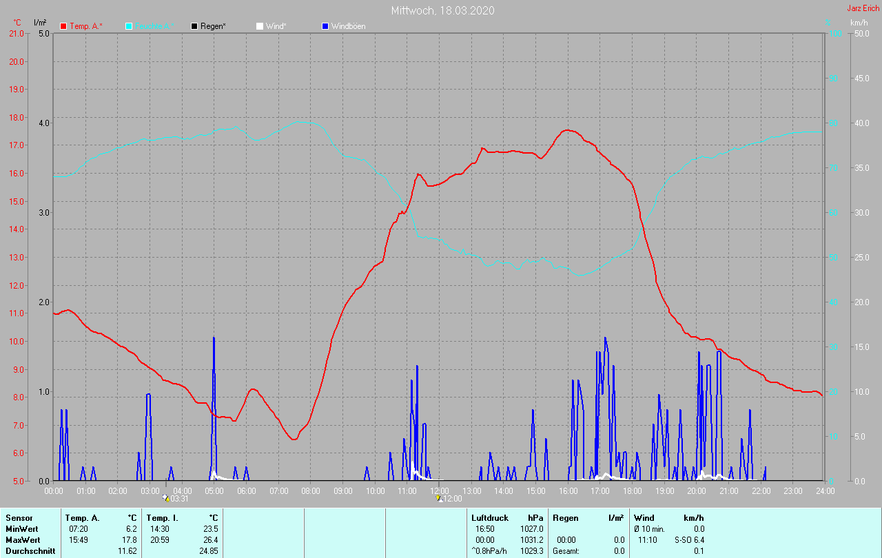Select the 'Temp. A.*' legend label
The width and height of the screenshot is (882, 558).
pyautogui.click(x=86, y=26)
